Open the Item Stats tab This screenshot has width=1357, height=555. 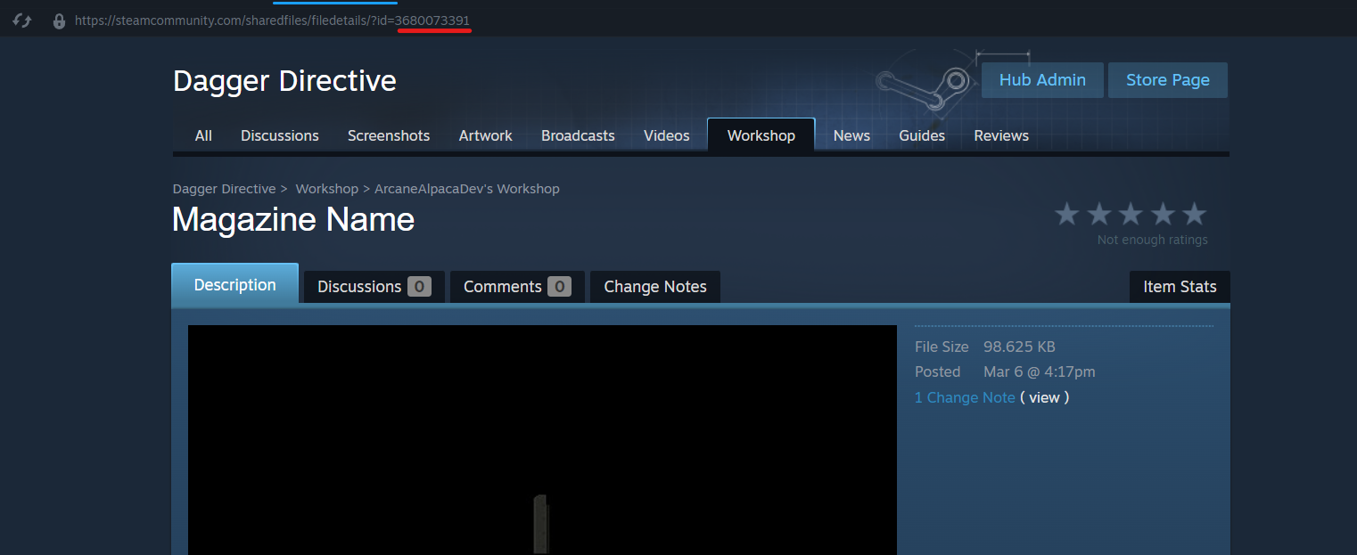tap(1180, 287)
